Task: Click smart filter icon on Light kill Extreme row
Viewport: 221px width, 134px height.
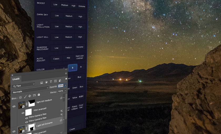Action: pyautogui.click(x=61, y=121)
